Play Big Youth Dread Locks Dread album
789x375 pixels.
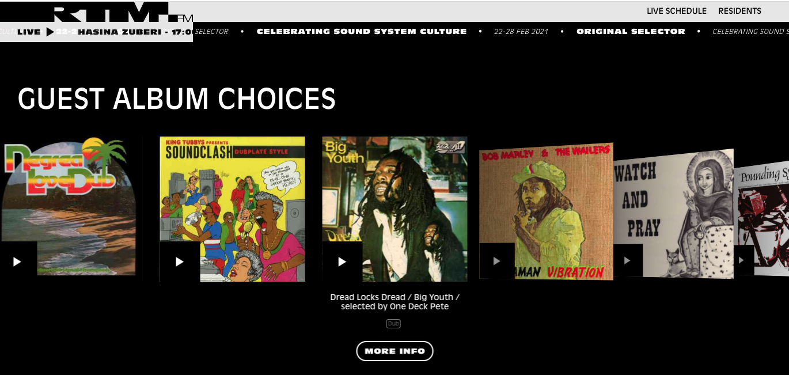pos(342,262)
